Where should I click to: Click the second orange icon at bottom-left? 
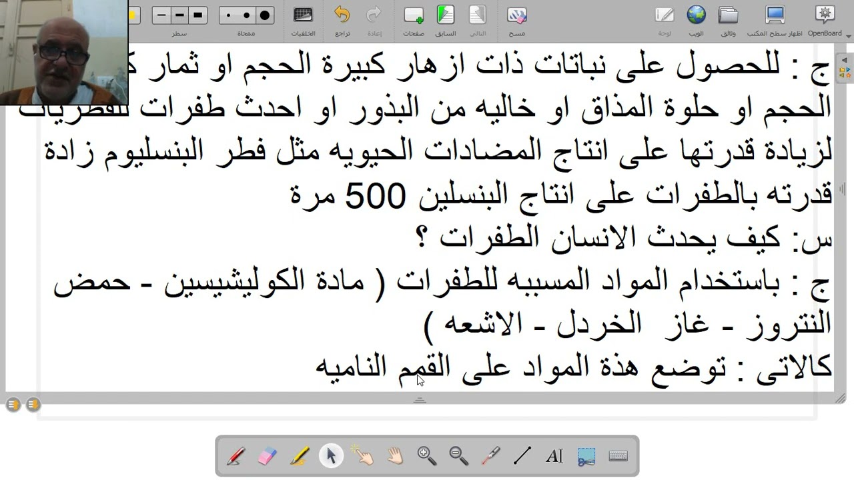33,404
